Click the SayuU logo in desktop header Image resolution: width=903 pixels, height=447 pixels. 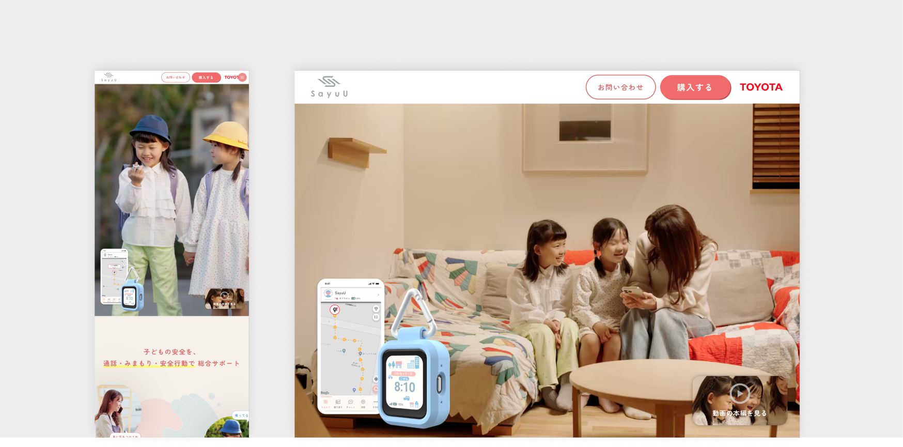click(x=329, y=87)
